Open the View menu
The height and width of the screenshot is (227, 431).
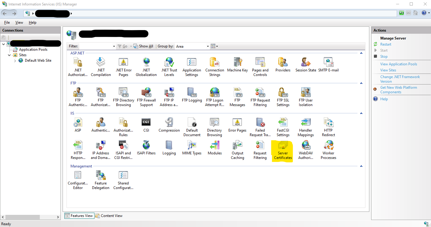pos(19,22)
